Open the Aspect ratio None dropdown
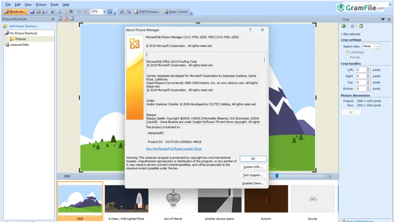Viewport: 394px width, 222px height. pos(376,46)
